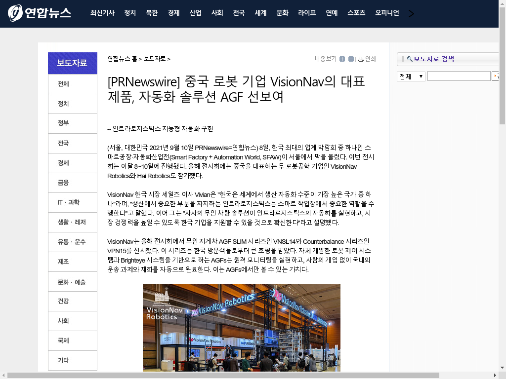The image size is (506, 379).
Task: Open 연예 in the top menu
Action: click(x=332, y=13)
